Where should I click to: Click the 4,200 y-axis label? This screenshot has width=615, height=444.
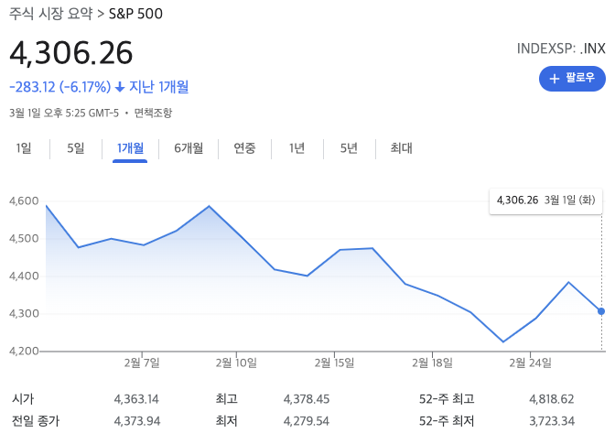[24, 351]
